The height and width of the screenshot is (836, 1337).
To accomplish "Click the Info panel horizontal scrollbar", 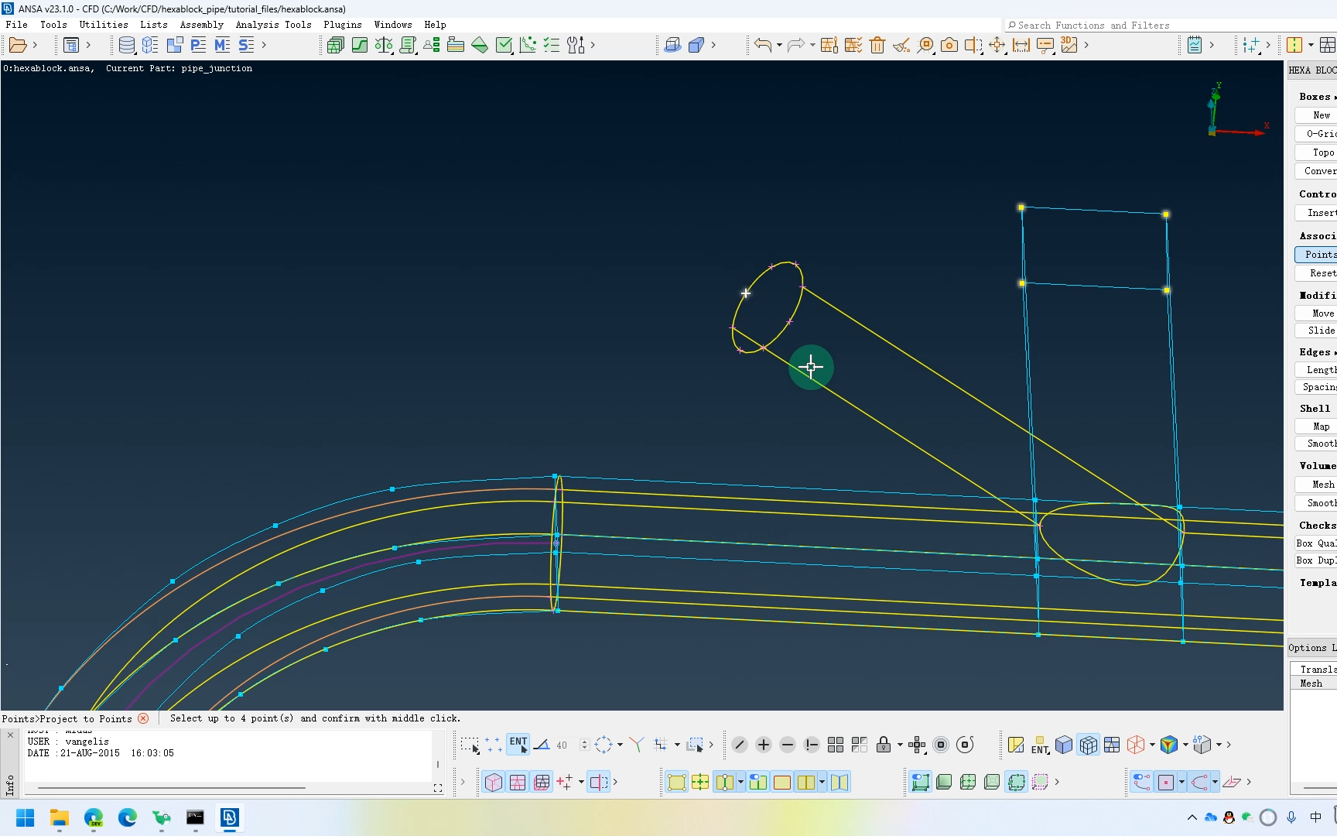I will (x=172, y=788).
